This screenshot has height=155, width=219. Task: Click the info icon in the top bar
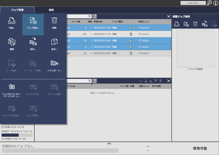click(x=216, y=3)
